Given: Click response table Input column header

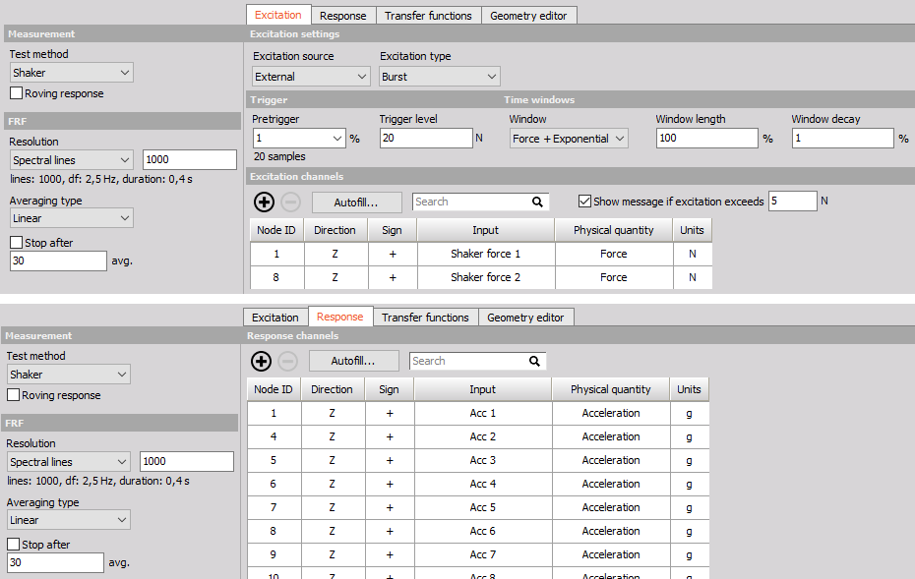Looking at the screenshot, I should click(x=483, y=389).
